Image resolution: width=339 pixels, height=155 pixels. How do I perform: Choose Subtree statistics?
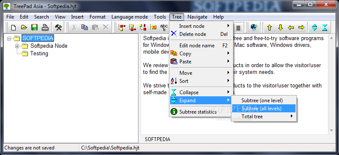point(201,112)
